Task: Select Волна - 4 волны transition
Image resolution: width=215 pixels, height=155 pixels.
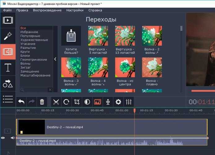Action: coord(98,67)
